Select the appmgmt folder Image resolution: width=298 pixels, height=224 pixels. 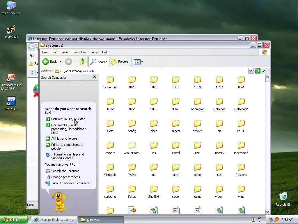198,105
